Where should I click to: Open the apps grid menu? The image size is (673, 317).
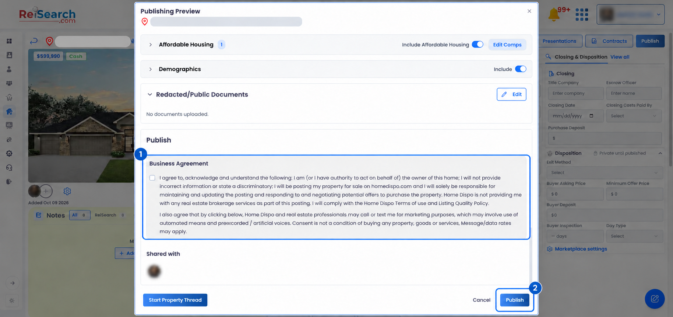(x=582, y=15)
